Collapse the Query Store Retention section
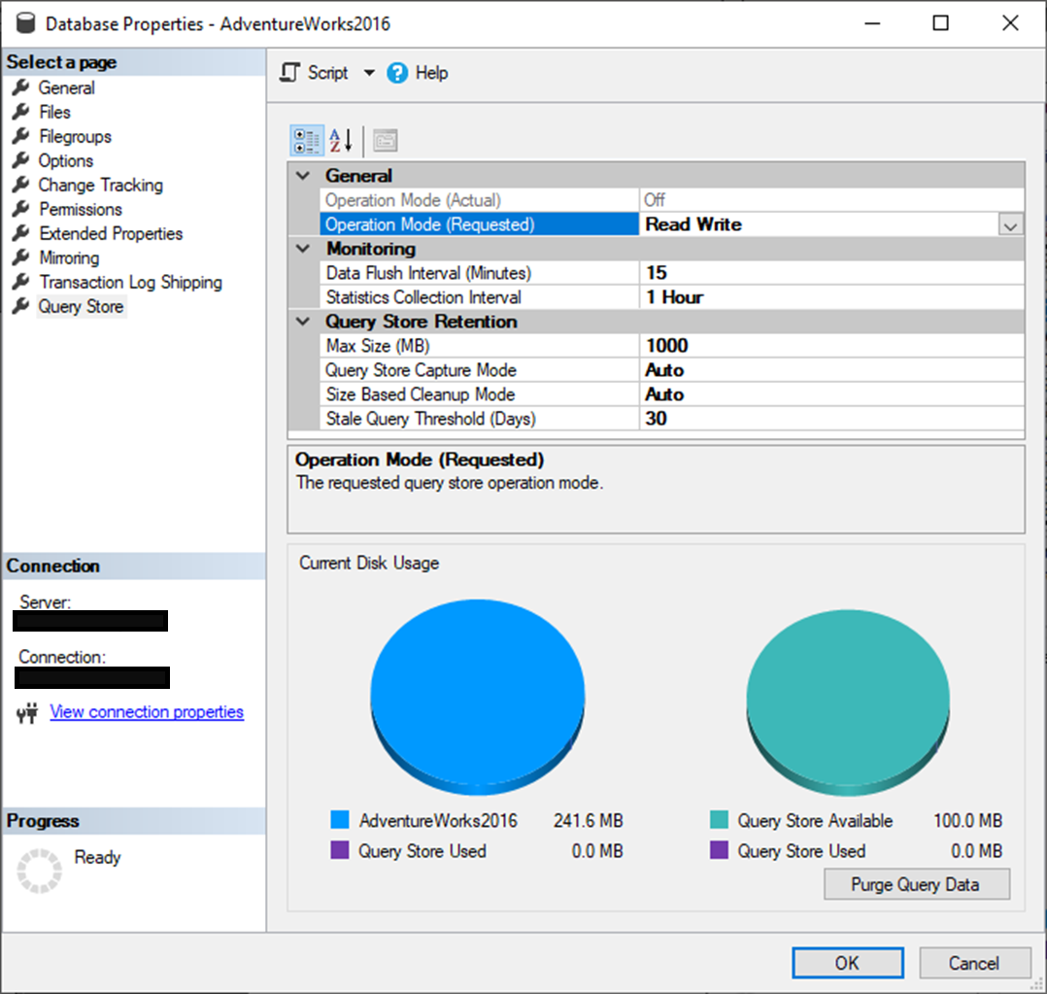Screen dimensions: 1047x994 303,322
